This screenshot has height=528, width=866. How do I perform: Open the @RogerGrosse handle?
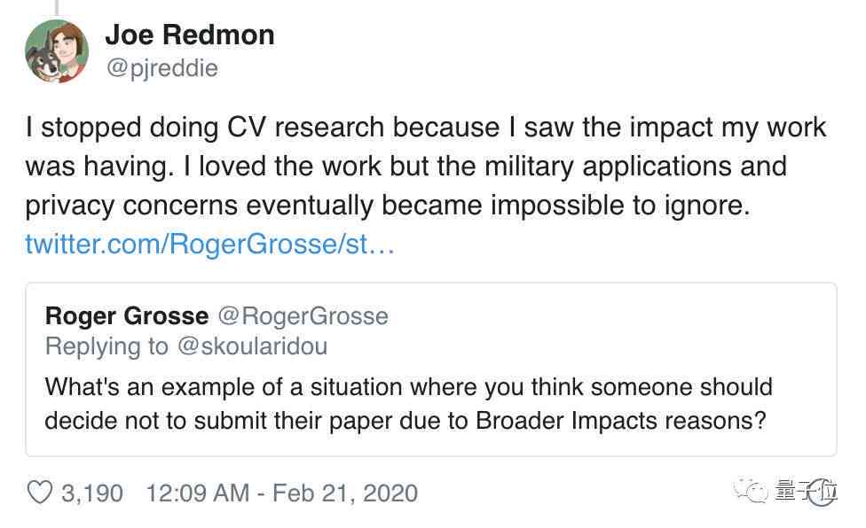click(x=303, y=315)
